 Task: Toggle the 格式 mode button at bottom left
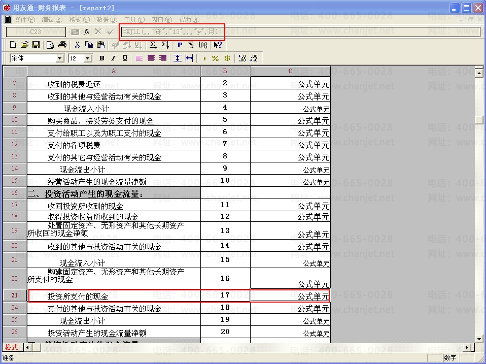pyautogui.click(x=11, y=347)
